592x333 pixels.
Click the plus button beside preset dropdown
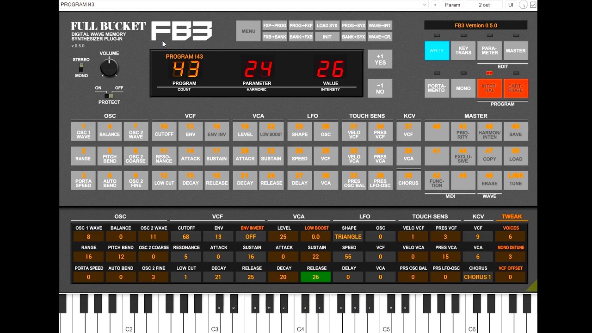tap(435, 5)
